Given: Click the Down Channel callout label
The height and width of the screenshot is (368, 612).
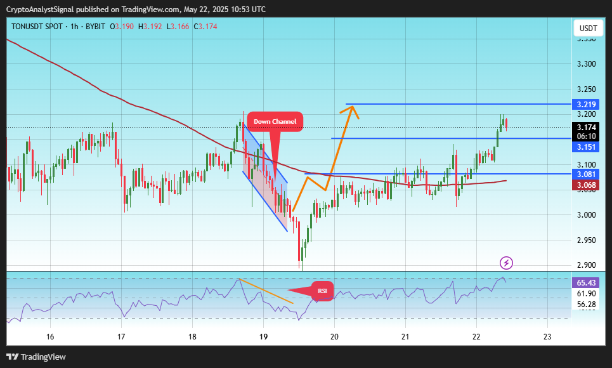Looking at the screenshot, I should coord(275,121).
